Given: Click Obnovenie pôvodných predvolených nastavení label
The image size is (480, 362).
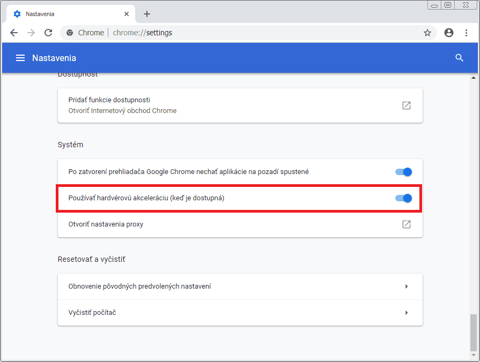Looking at the screenshot, I should coord(139,286).
